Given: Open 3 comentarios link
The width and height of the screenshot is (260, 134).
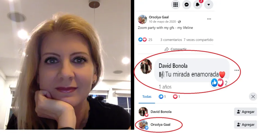Looking at the screenshot, I should (171, 40).
